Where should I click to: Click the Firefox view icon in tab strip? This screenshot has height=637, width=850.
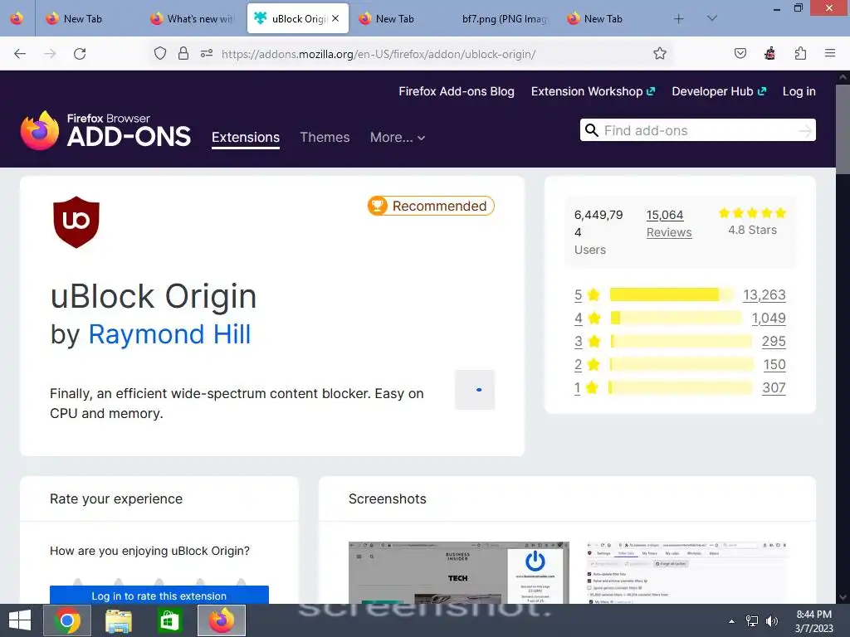coord(17,18)
